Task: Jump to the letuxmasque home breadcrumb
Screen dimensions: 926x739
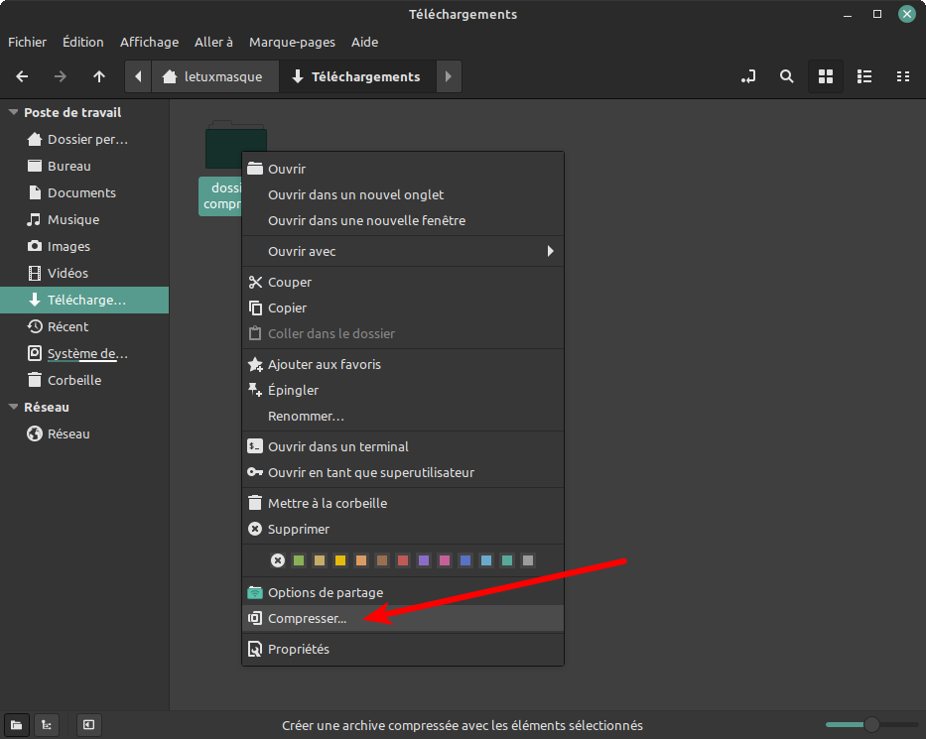Action: point(215,76)
